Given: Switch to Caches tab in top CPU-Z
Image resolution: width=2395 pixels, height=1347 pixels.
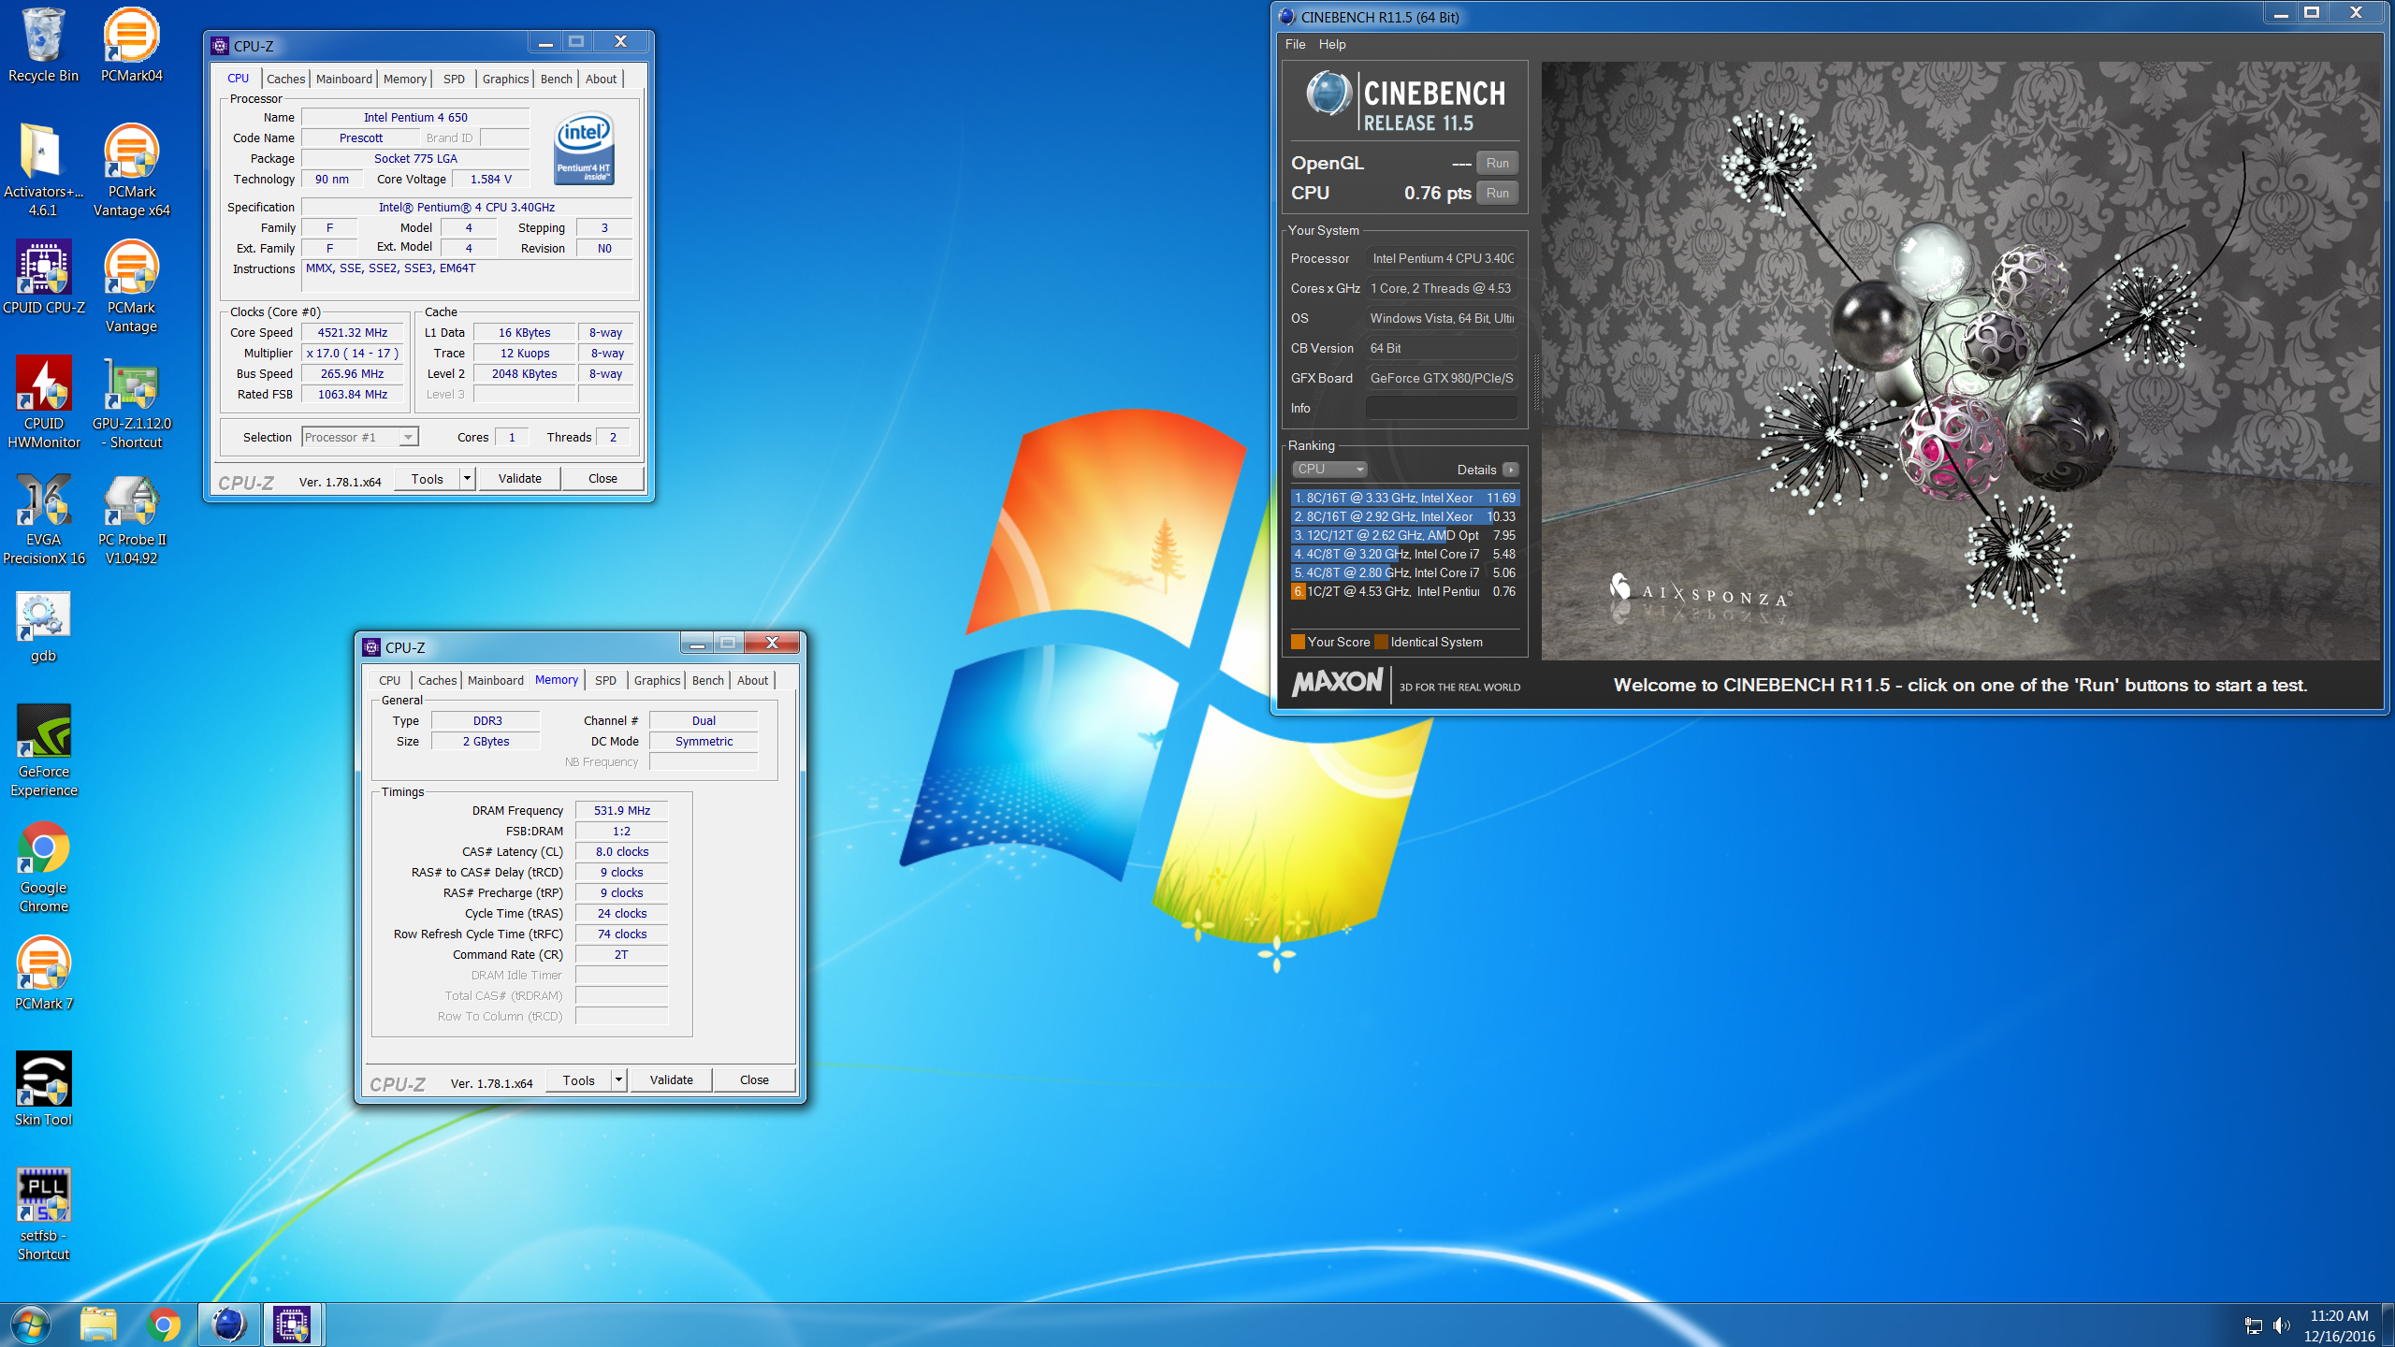Looking at the screenshot, I should pos(285,79).
